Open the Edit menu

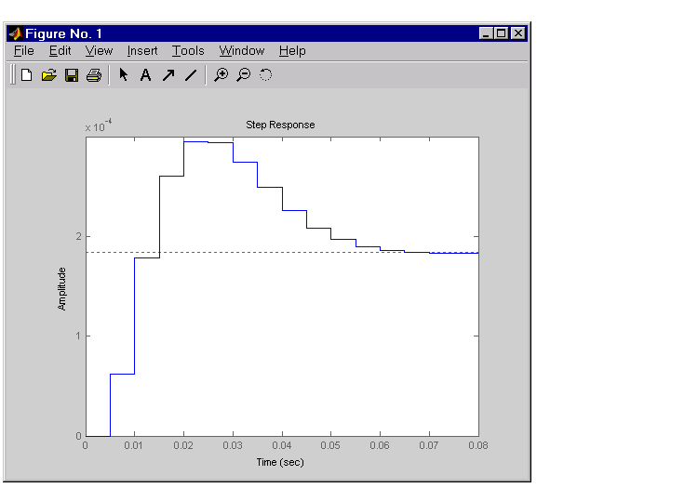coord(60,51)
